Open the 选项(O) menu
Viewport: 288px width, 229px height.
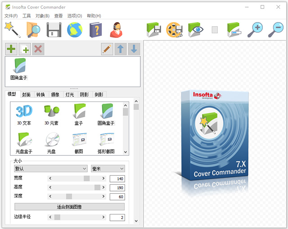pos(75,16)
